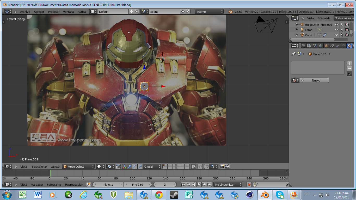Open the Modo Objeto mode dropdown
This screenshot has height=200, width=356.
(x=78, y=166)
